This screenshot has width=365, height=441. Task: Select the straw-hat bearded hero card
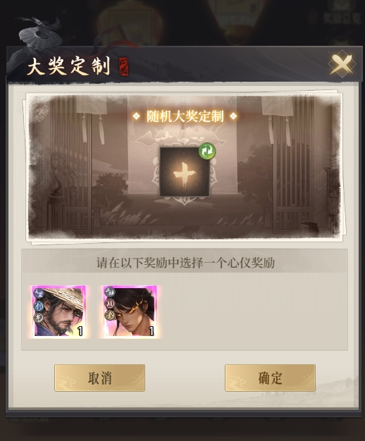point(58,311)
